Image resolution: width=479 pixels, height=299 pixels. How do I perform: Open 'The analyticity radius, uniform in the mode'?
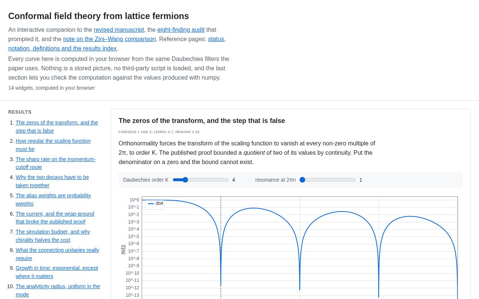[x=58, y=290]
